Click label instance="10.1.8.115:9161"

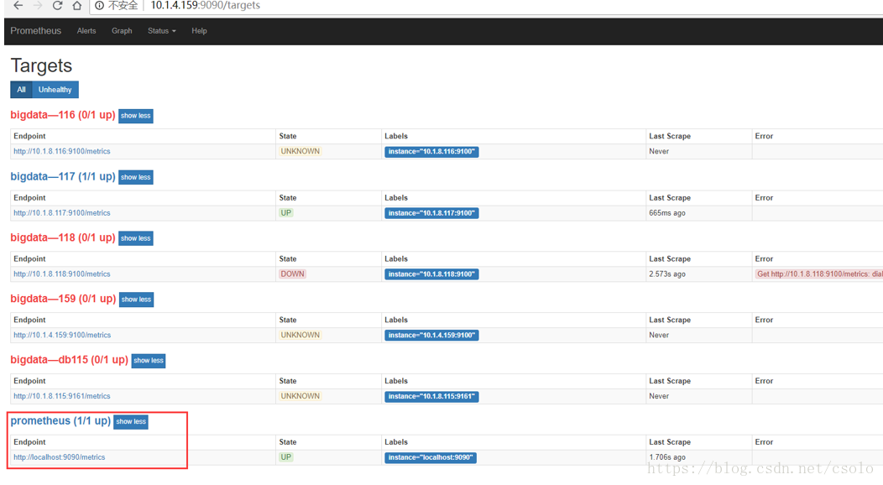click(x=431, y=396)
